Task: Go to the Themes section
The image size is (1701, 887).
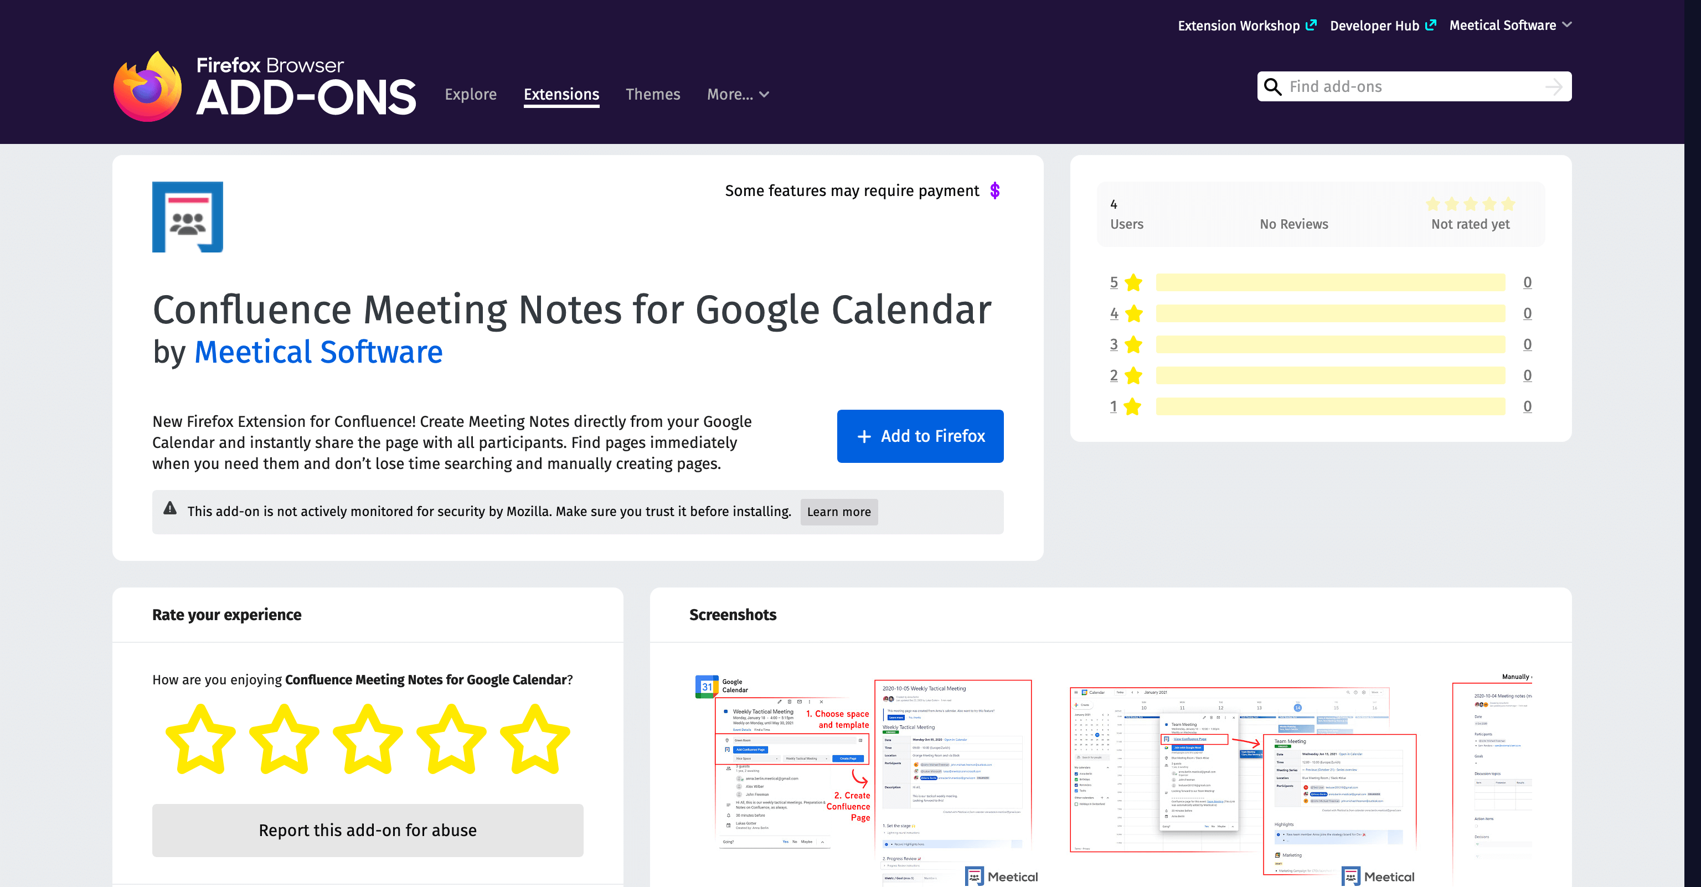Action: click(652, 95)
